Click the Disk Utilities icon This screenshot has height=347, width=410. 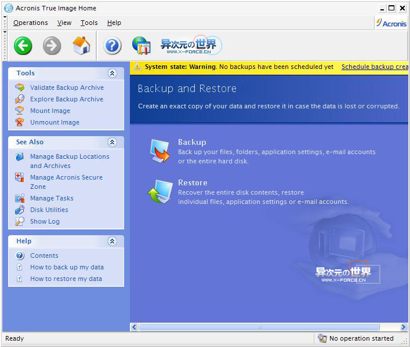click(x=20, y=210)
